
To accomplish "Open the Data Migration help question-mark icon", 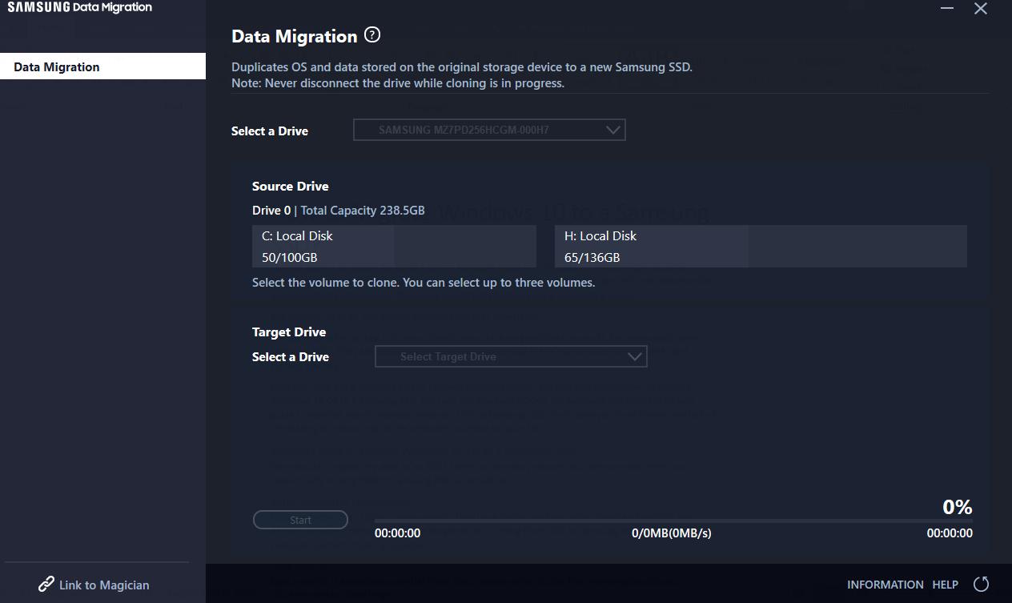I will tap(372, 35).
